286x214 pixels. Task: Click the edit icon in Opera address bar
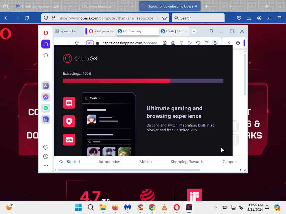165,43
